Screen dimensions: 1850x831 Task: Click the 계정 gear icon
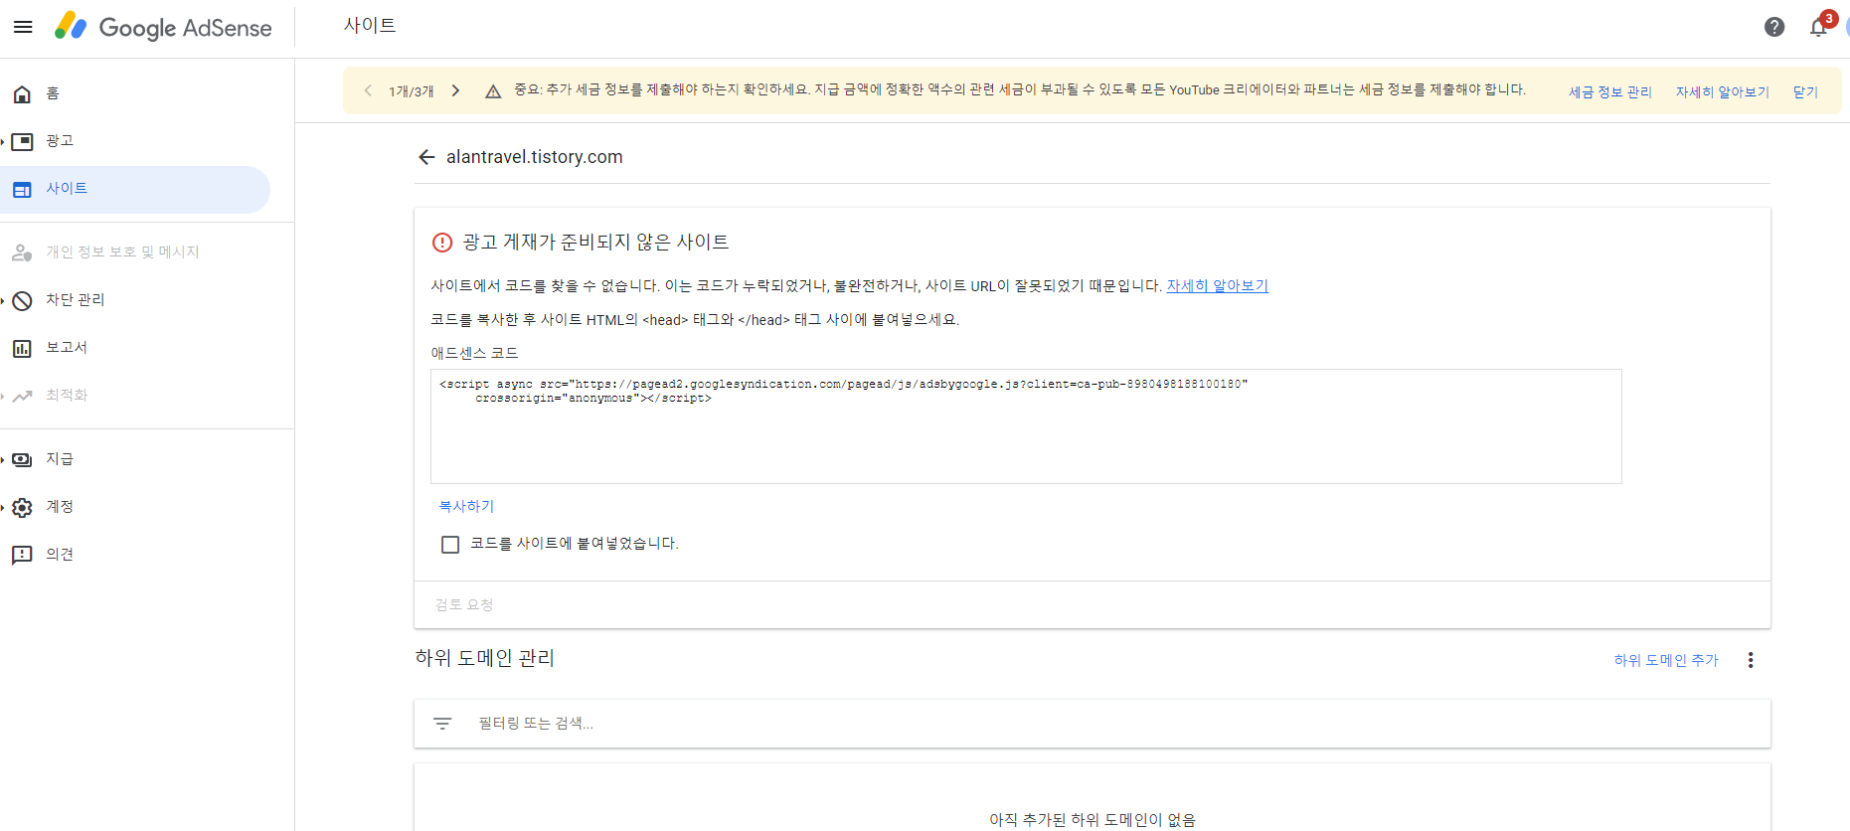click(22, 508)
